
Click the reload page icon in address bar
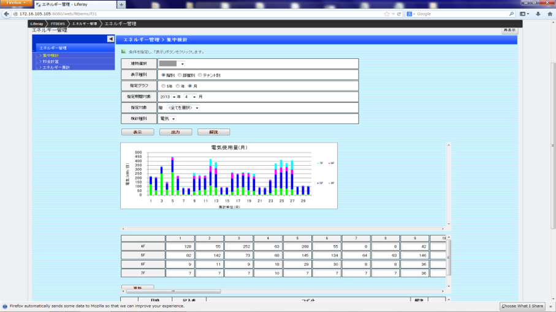[x=399, y=13]
